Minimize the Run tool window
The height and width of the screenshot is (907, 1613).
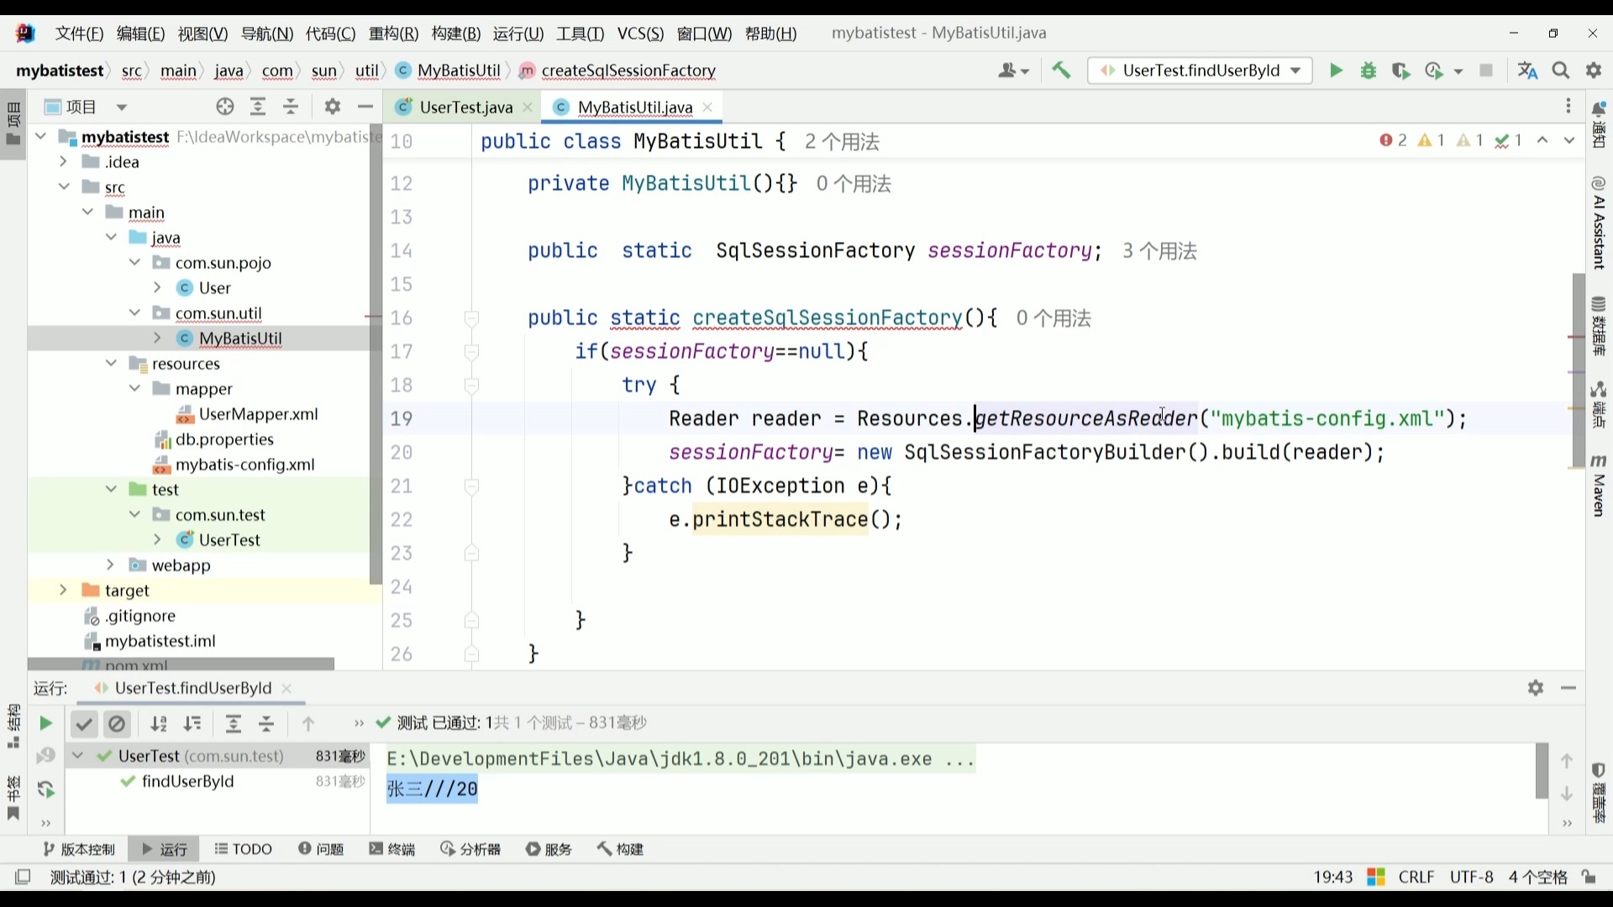[1568, 688]
